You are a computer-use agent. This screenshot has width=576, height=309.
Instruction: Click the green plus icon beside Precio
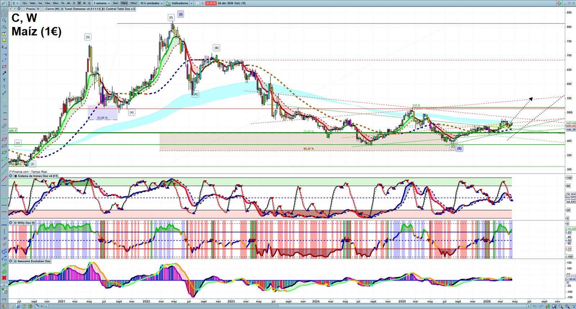tap(15, 9)
